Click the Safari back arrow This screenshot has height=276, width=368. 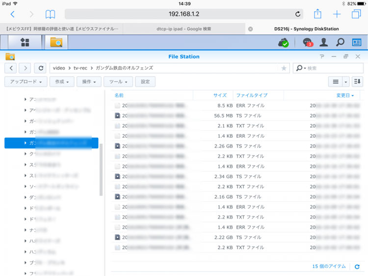pyautogui.click(x=13, y=14)
